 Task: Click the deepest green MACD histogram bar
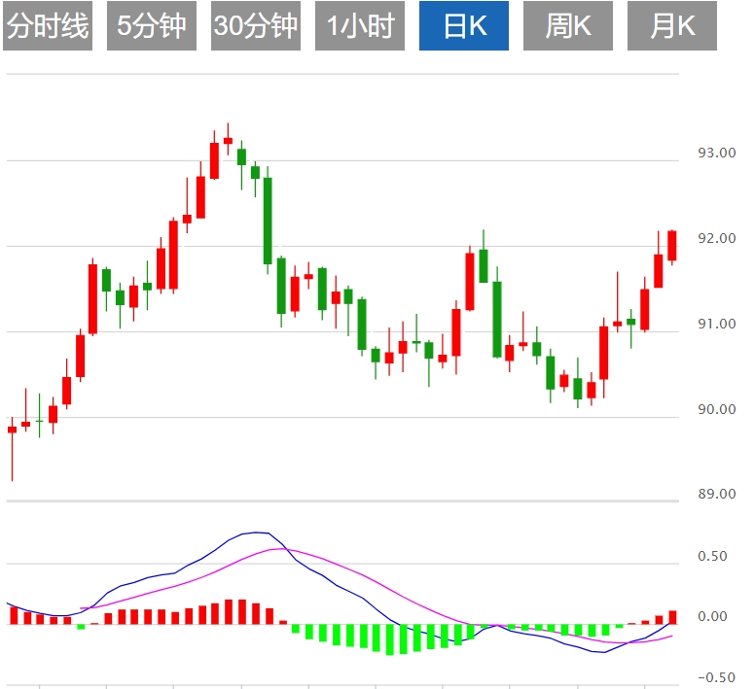click(390, 639)
